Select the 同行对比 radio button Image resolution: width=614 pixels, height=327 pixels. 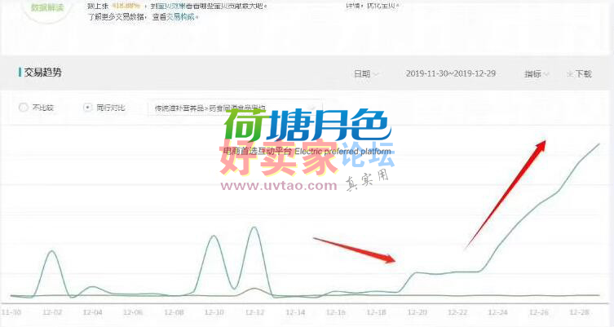coord(88,108)
